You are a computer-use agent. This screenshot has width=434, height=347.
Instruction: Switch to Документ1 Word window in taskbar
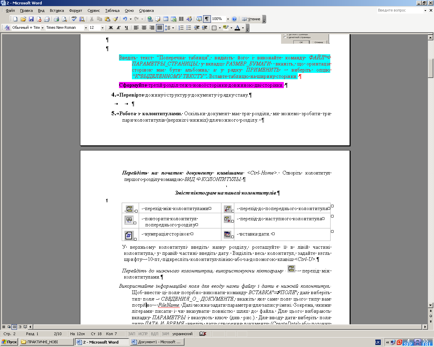tap(157, 342)
